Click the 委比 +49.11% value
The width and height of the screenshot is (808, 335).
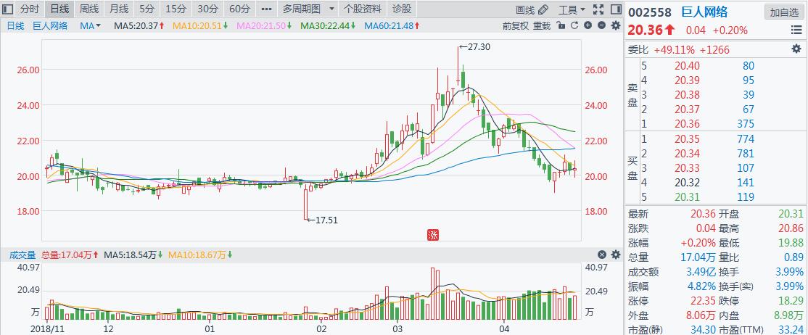click(674, 49)
